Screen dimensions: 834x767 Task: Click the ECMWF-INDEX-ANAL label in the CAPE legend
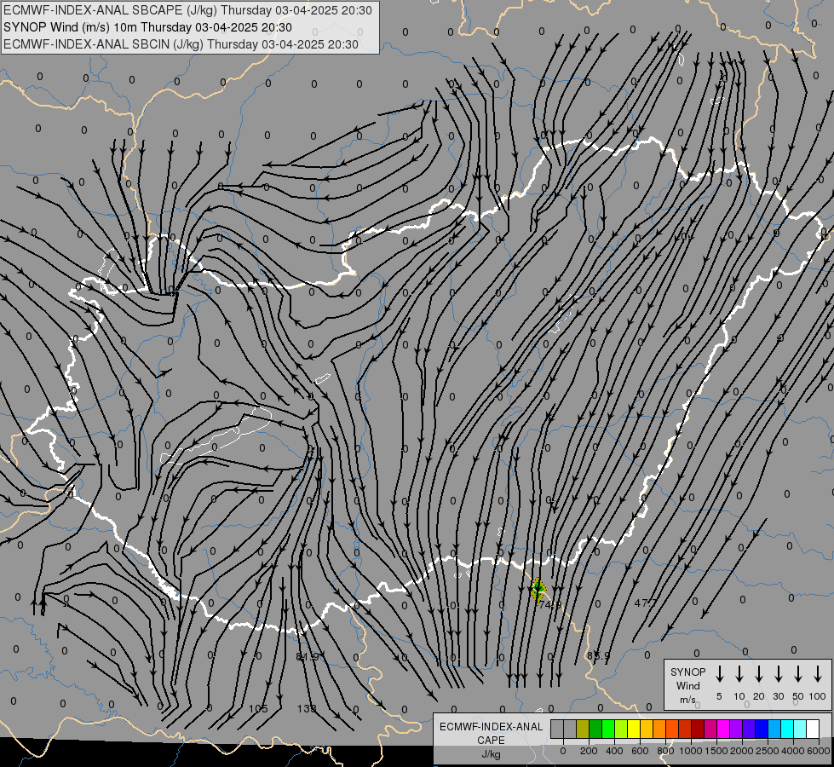(x=491, y=727)
